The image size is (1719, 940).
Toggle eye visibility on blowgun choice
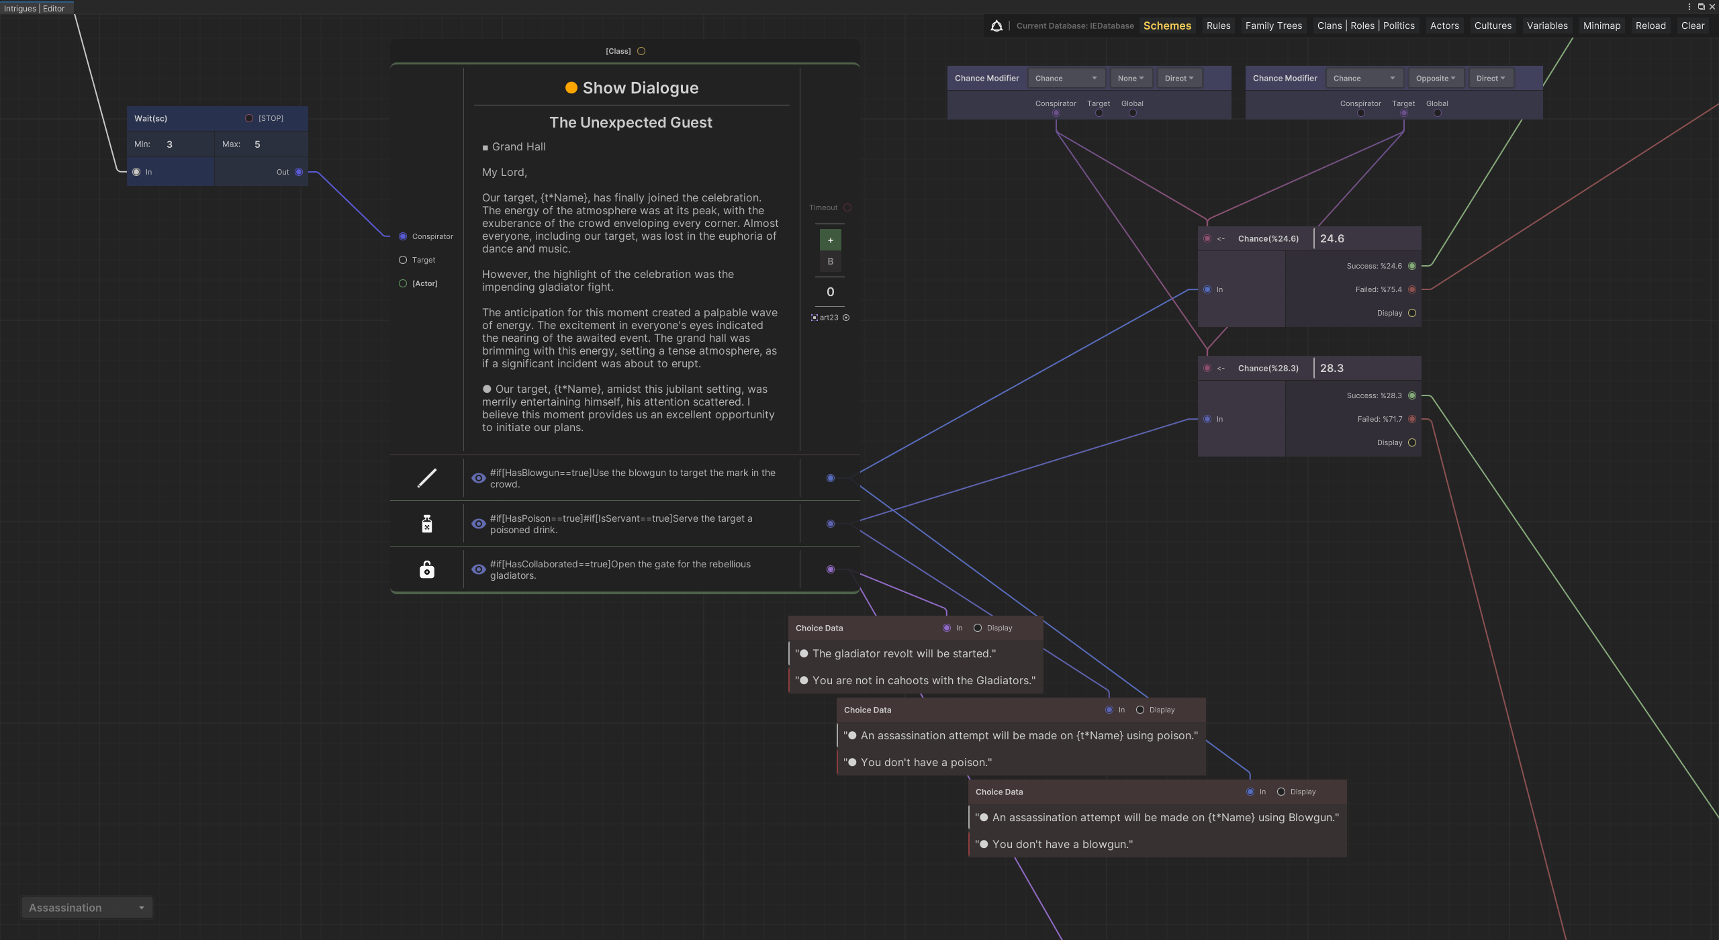[x=478, y=478]
